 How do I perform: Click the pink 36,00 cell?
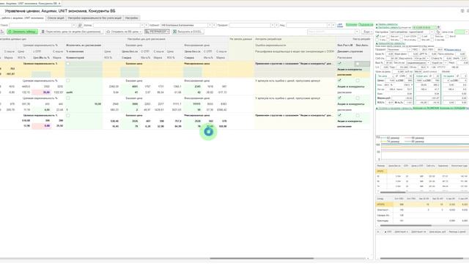coord(42,92)
